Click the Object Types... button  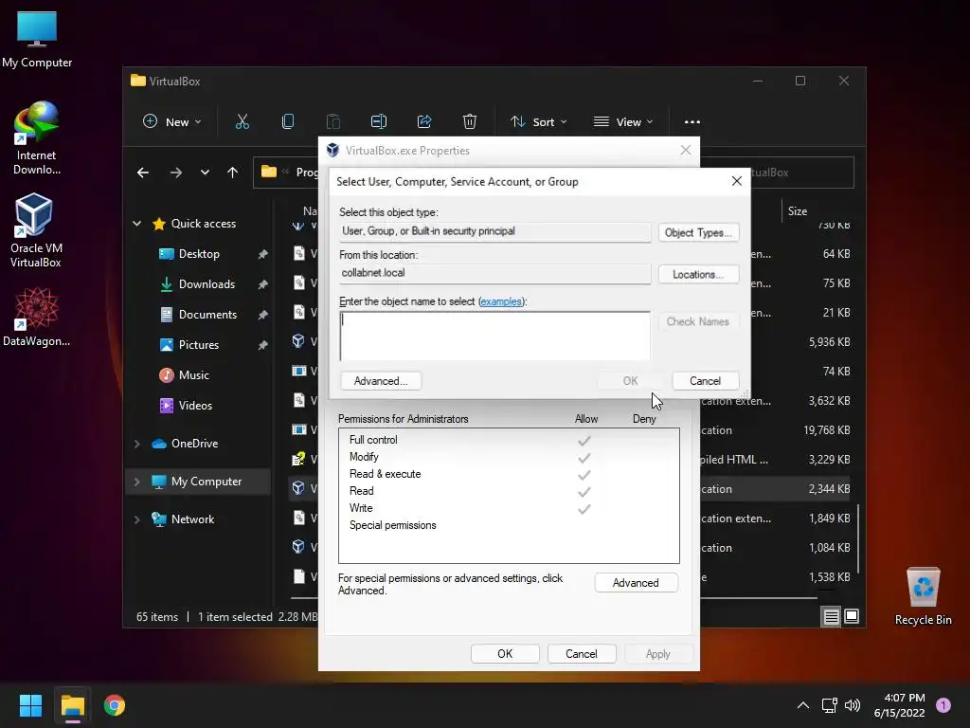pyautogui.click(x=698, y=233)
